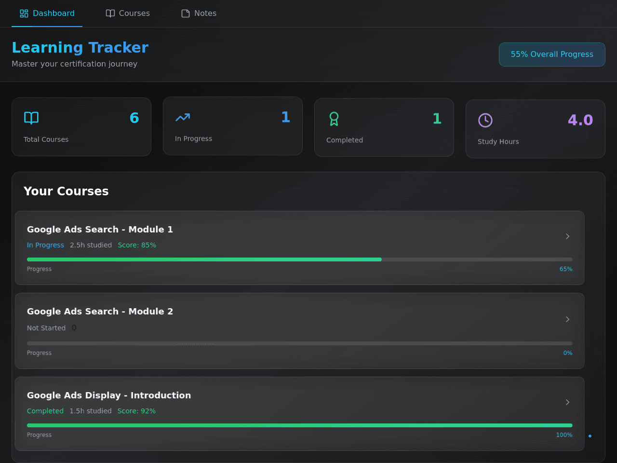Click the In Progress status of Module 1
617x463 pixels.
pos(45,245)
